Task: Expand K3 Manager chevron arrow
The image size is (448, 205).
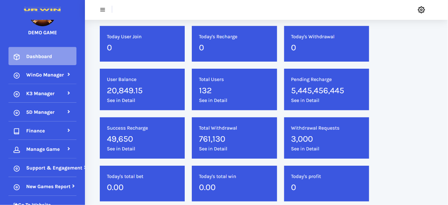Action: pos(69,93)
